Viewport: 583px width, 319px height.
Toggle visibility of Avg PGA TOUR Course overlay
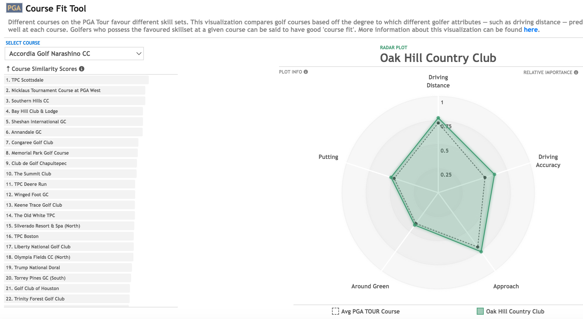coord(370,311)
